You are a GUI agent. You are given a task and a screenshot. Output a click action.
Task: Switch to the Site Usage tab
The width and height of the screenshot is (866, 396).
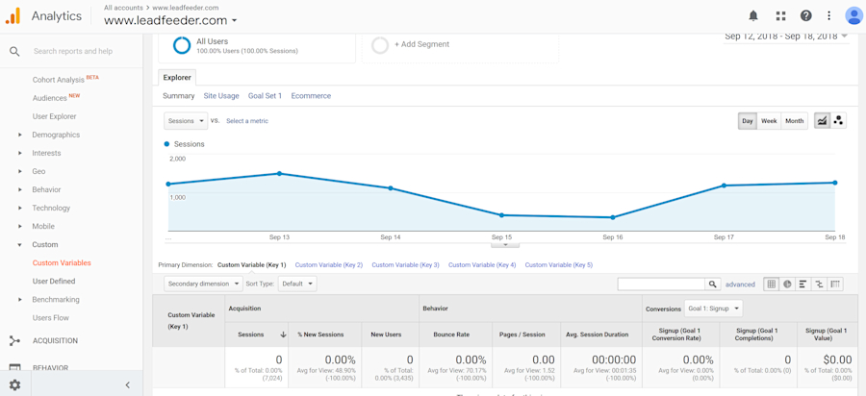221,96
